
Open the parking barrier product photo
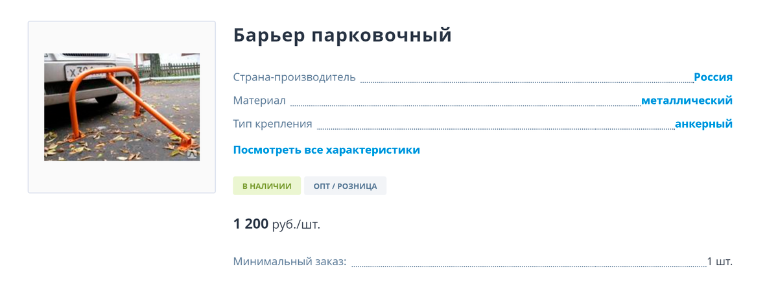click(122, 107)
